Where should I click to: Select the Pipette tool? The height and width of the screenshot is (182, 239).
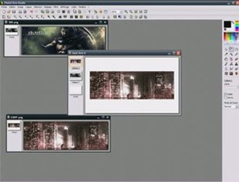point(226,54)
